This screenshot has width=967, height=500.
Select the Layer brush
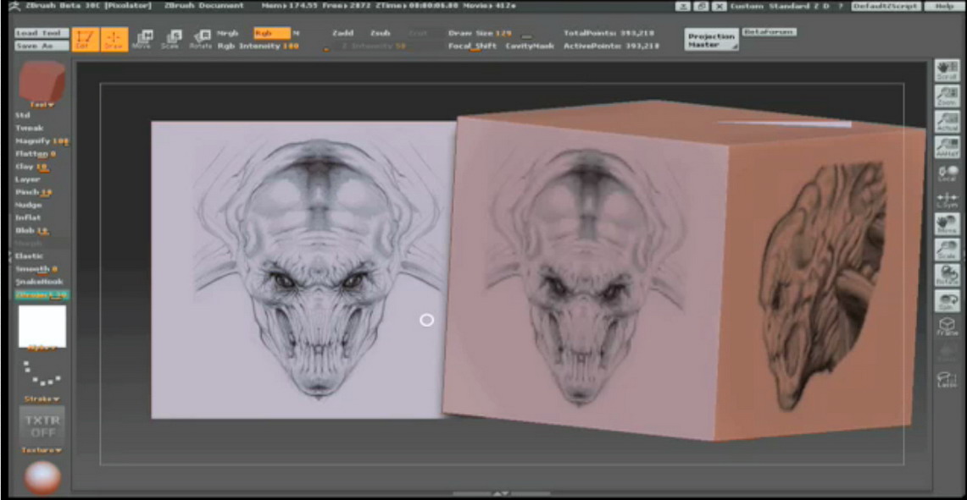point(28,179)
